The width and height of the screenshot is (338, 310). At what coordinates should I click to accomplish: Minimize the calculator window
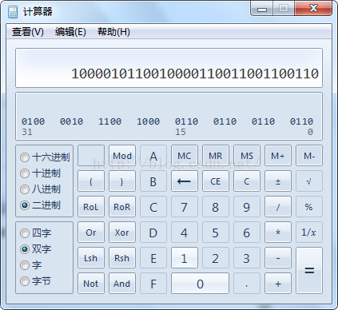pyautogui.click(x=262, y=9)
